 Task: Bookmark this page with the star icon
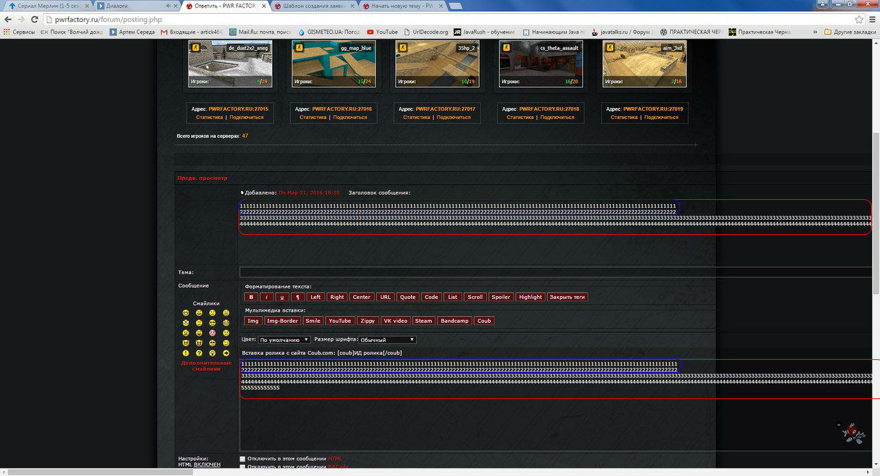pos(859,20)
